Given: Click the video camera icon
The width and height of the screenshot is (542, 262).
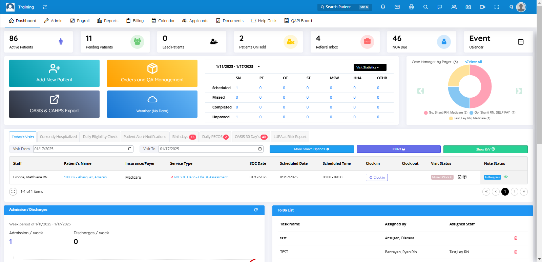Looking at the screenshot, I should pyautogui.click(x=482, y=7).
